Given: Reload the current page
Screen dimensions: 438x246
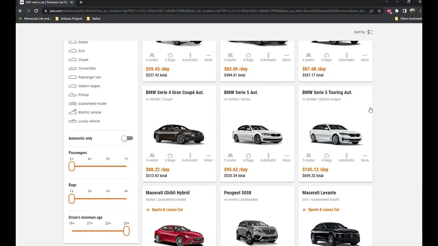Looking at the screenshot, I should 36,11.
